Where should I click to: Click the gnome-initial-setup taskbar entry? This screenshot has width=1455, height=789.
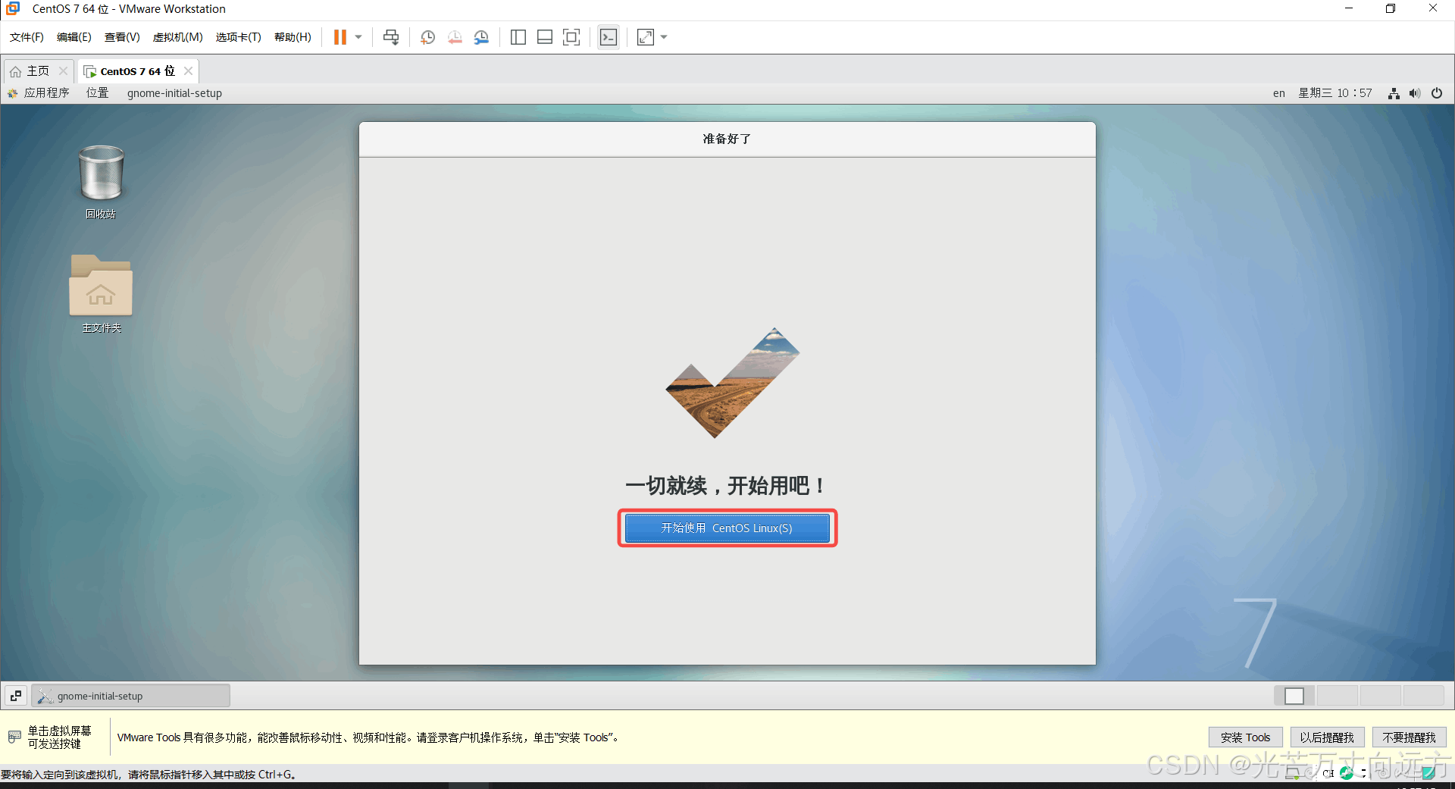pyautogui.click(x=130, y=696)
